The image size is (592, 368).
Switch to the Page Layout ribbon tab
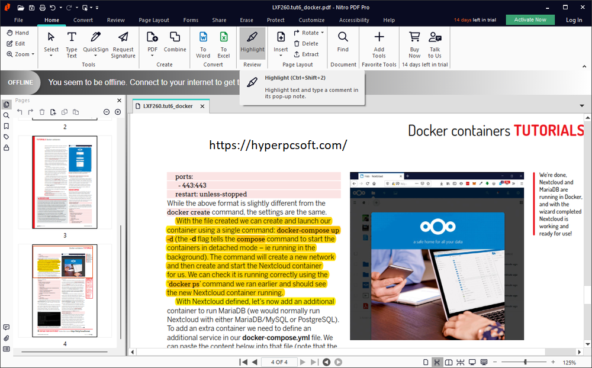154,20
